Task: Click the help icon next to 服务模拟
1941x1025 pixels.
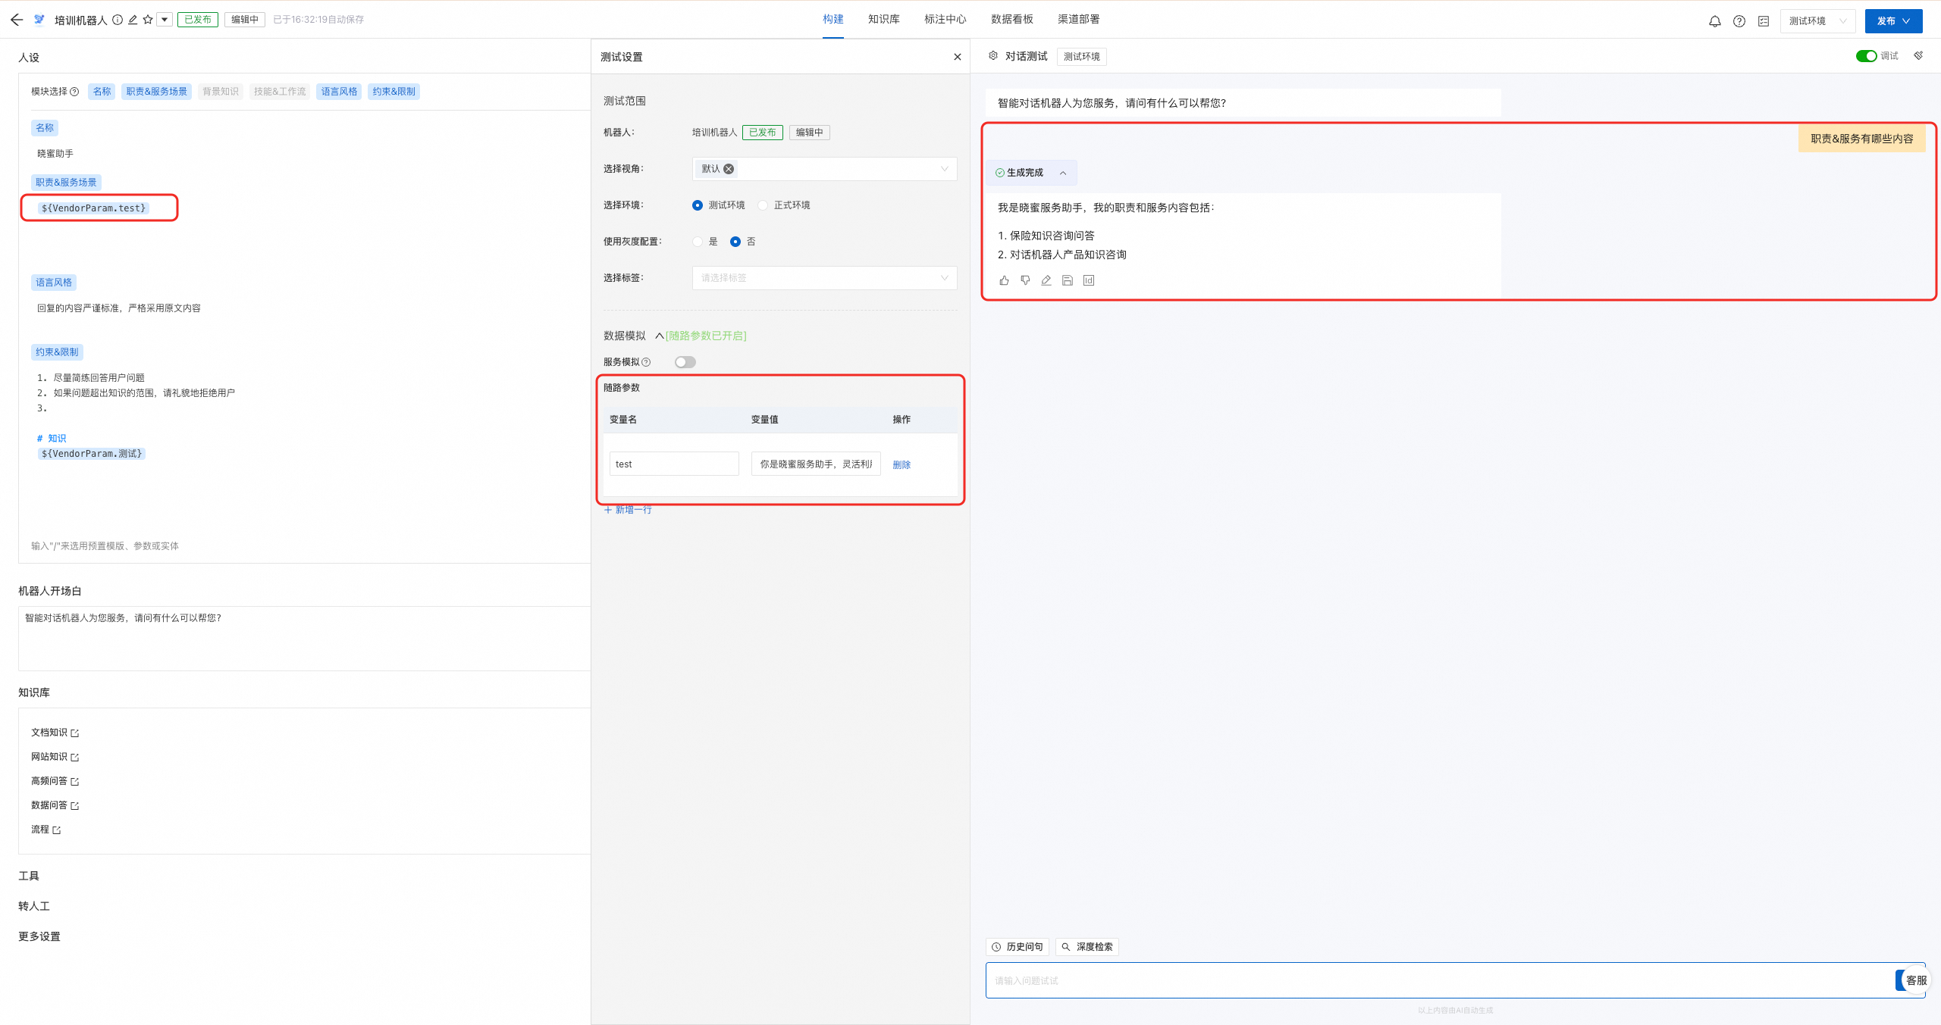Action: [x=646, y=362]
